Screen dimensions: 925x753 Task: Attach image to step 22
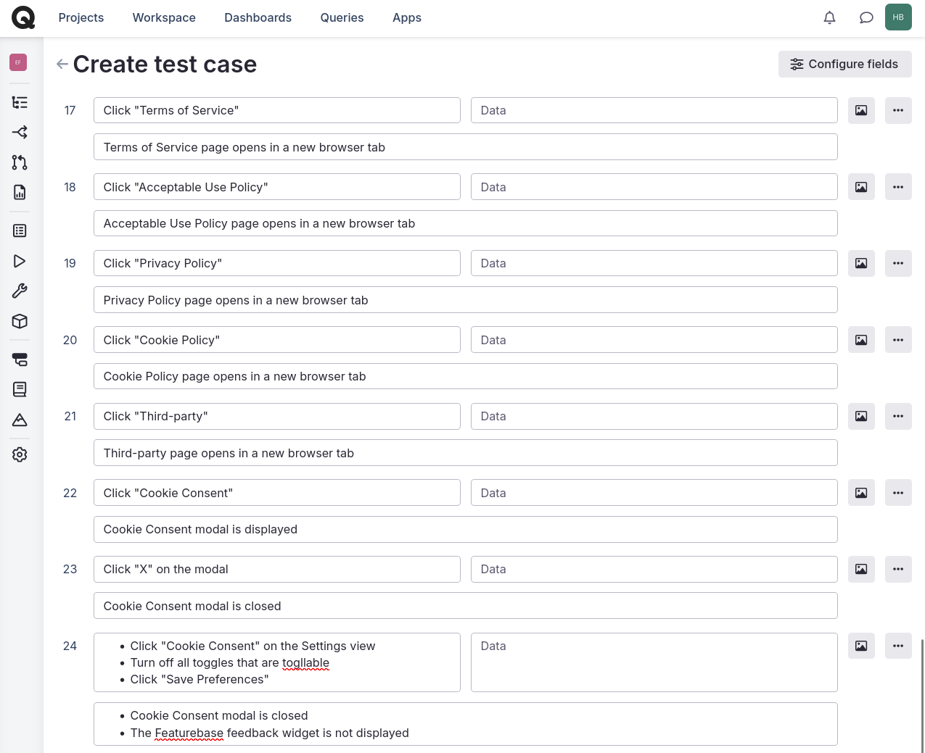click(861, 493)
